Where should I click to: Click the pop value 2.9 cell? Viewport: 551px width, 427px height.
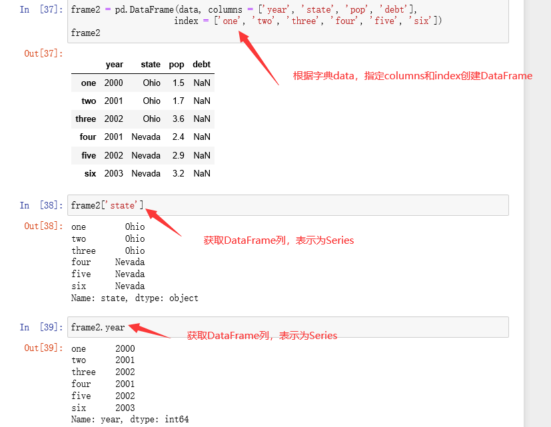[x=178, y=155]
